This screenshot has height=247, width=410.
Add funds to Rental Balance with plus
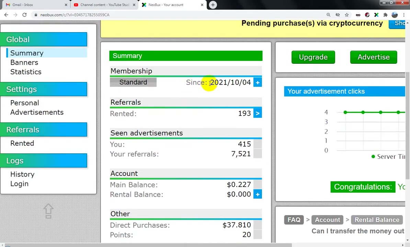point(258,194)
